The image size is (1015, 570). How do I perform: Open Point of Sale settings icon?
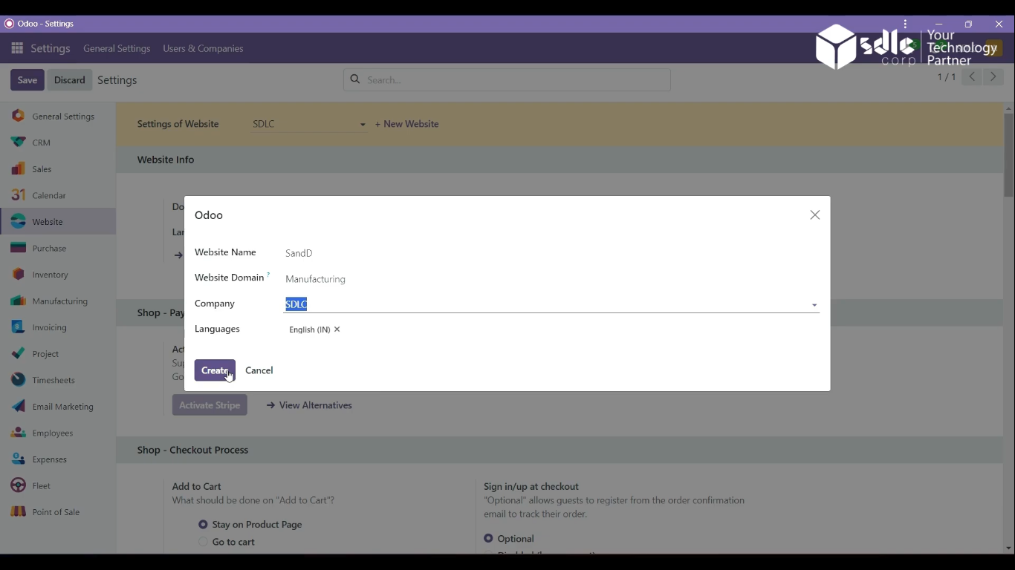point(18,512)
